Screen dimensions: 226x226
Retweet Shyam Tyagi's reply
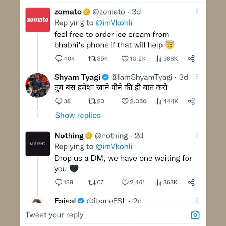(92, 101)
